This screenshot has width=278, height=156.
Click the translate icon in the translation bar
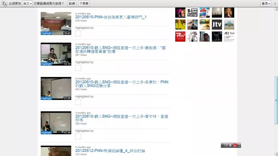[x=4, y=4]
